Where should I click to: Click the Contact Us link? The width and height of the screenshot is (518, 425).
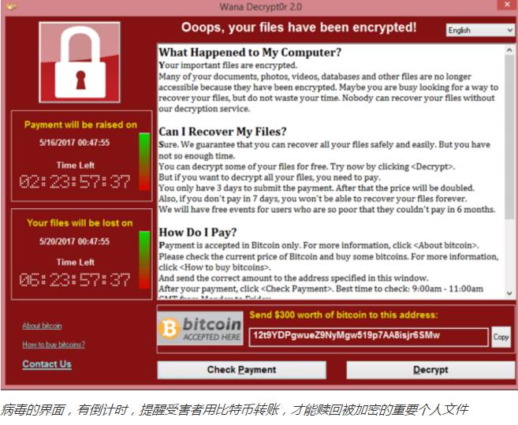(x=47, y=364)
